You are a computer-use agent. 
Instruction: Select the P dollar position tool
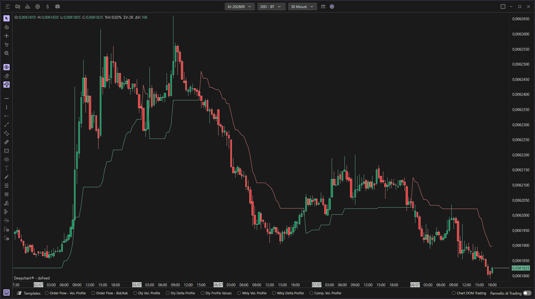[7, 229]
